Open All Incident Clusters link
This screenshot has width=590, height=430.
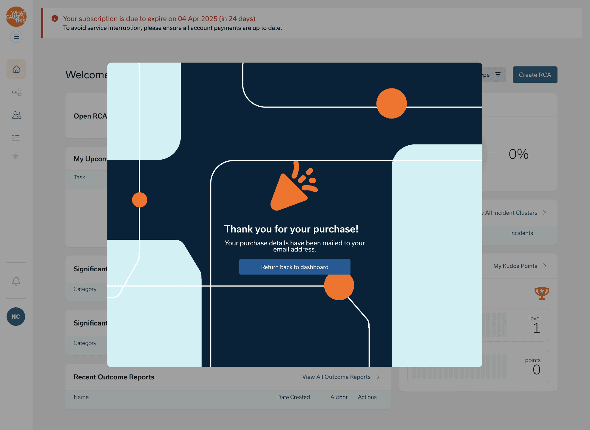click(511, 213)
